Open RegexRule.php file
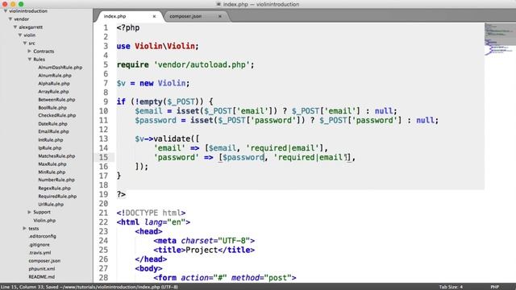516x290 pixels. (54, 188)
